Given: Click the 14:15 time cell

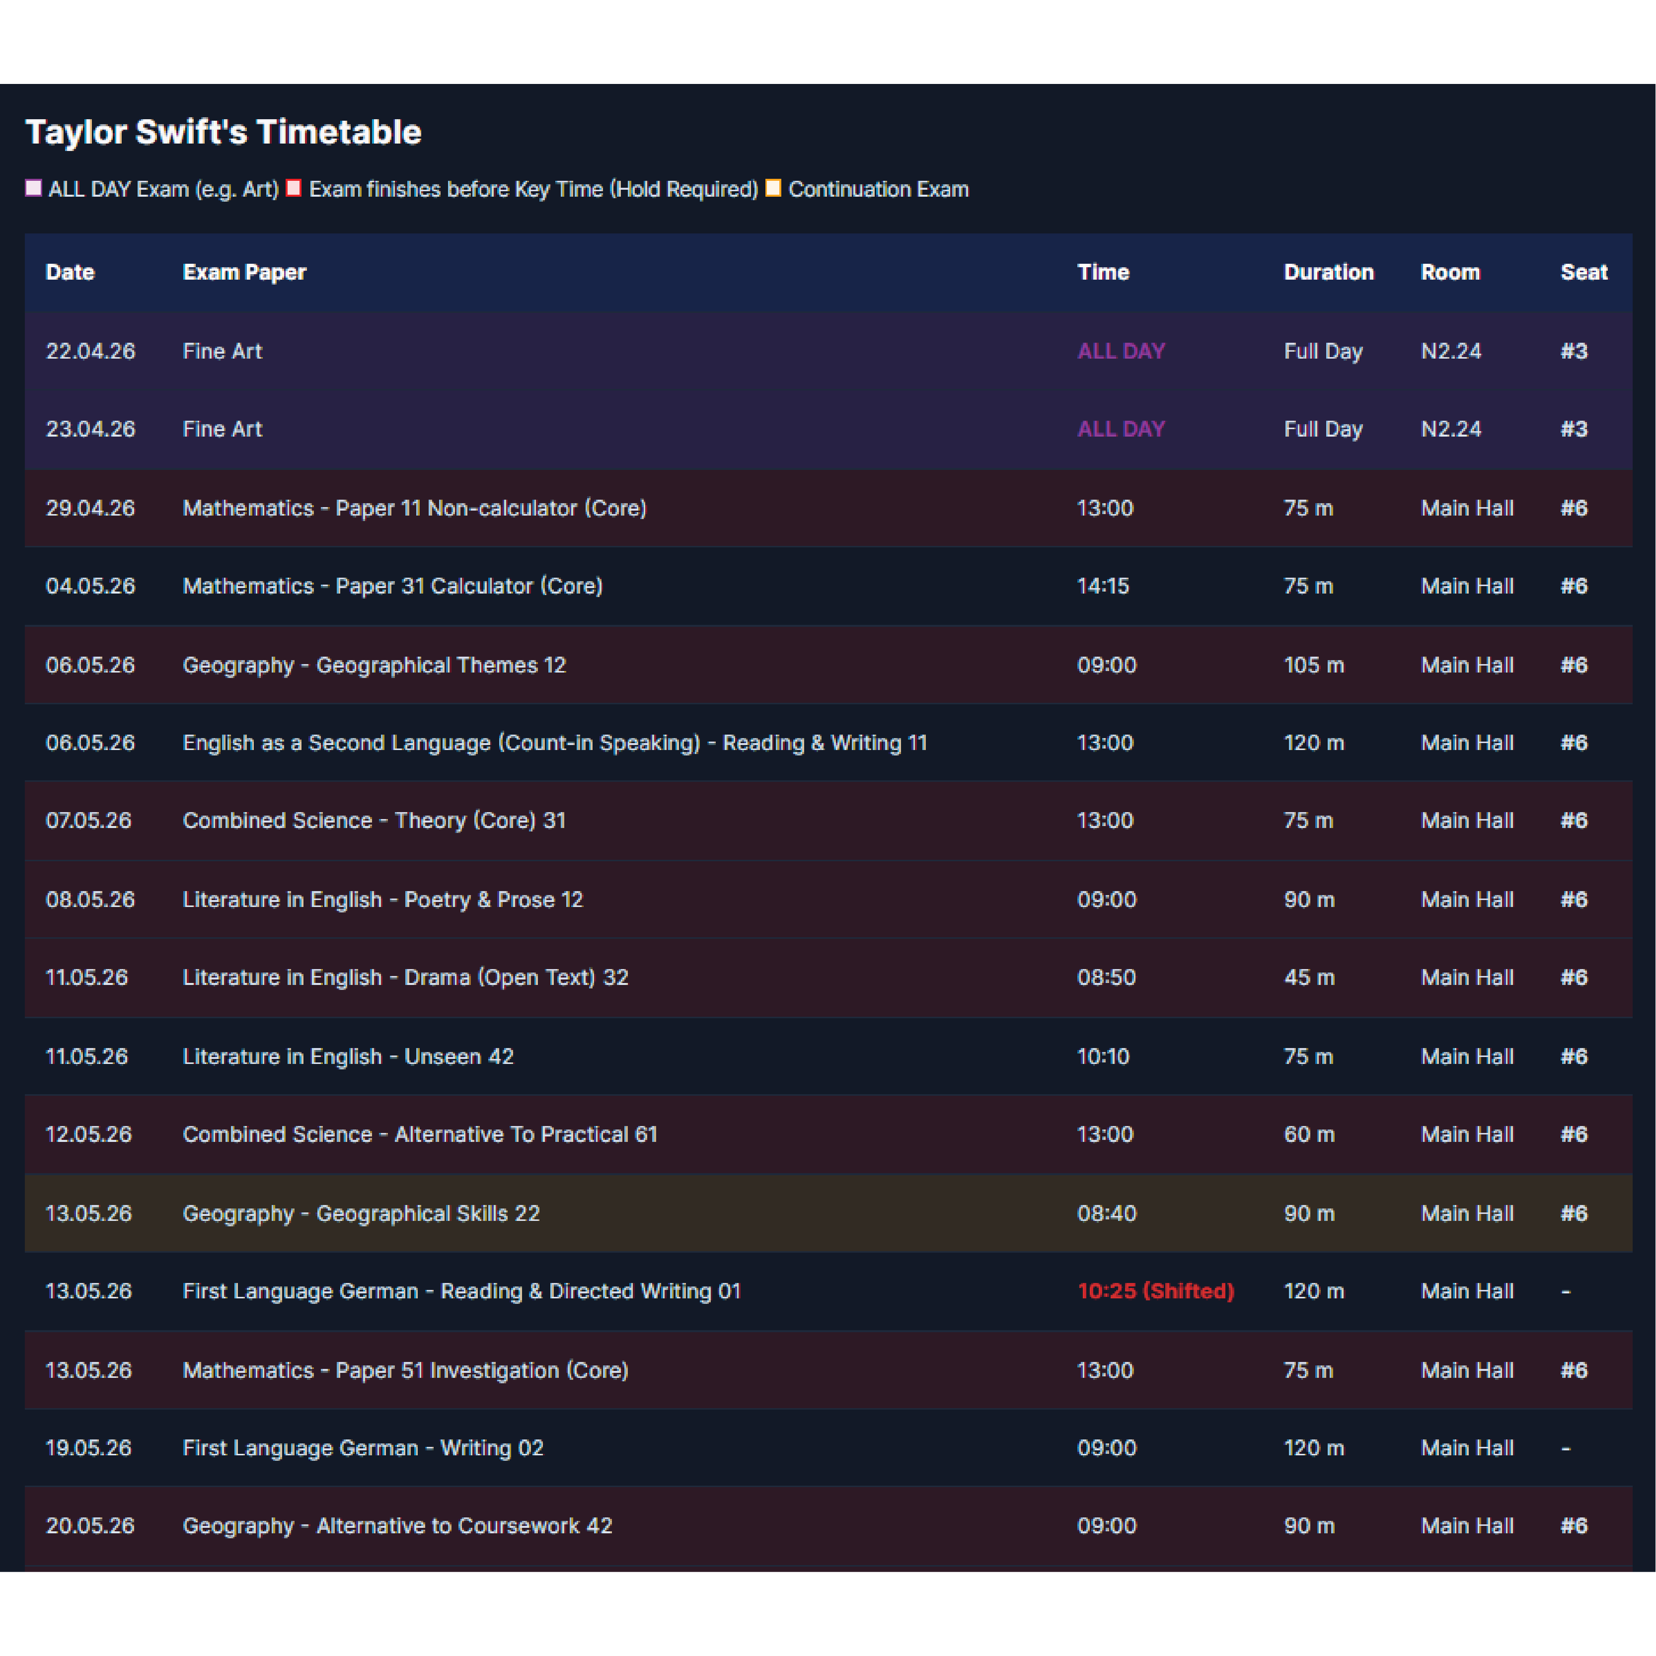Looking at the screenshot, I should [x=1103, y=586].
